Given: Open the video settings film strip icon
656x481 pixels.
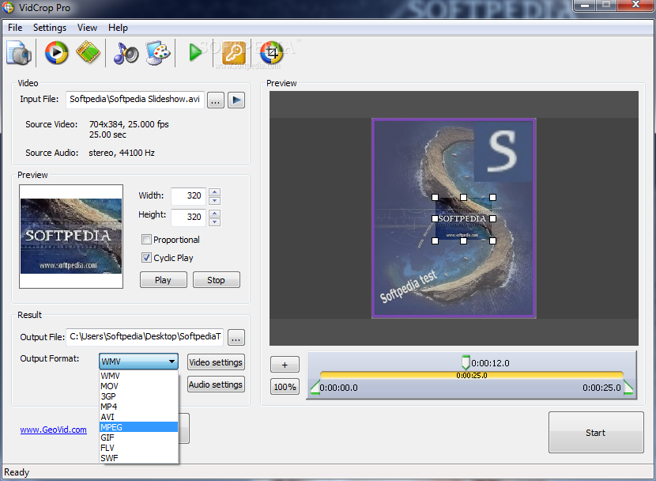Looking at the screenshot, I should coord(88,52).
